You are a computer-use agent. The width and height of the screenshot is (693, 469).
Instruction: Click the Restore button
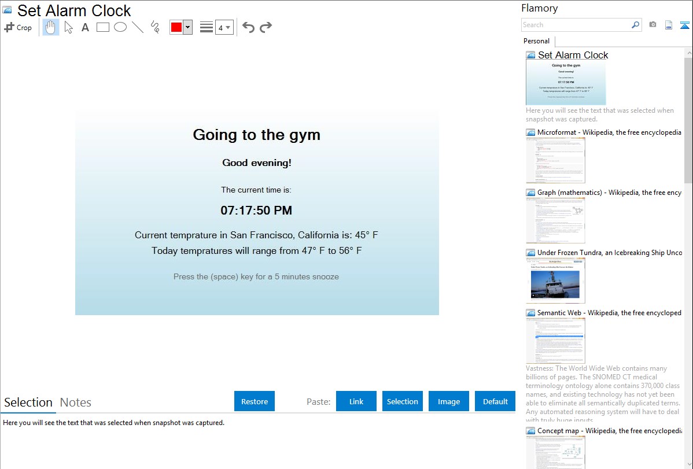pos(255,401)
